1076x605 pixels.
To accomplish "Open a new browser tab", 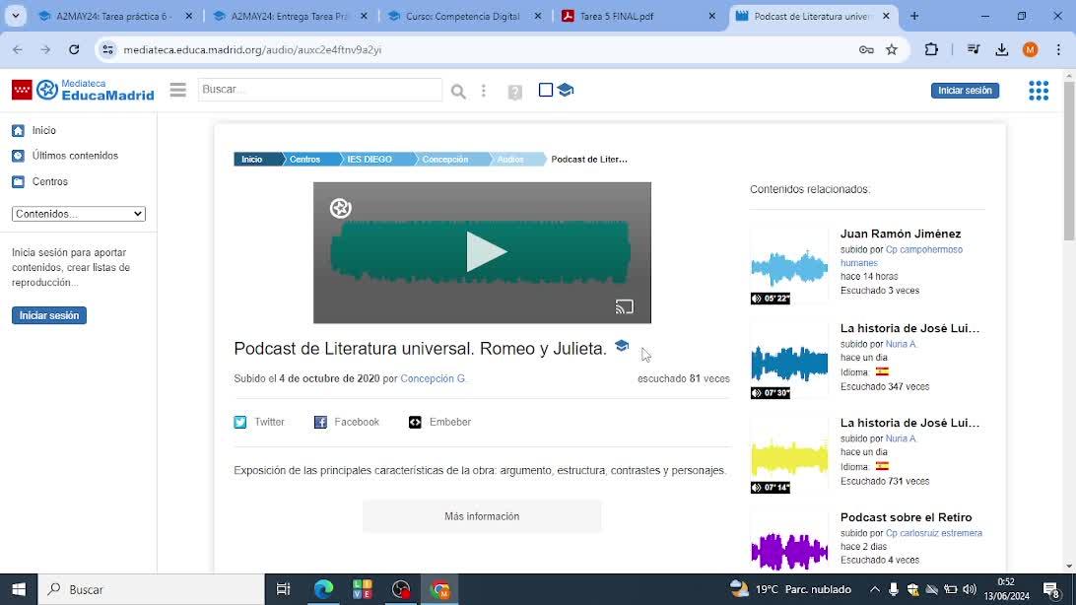I will (914, 16).
